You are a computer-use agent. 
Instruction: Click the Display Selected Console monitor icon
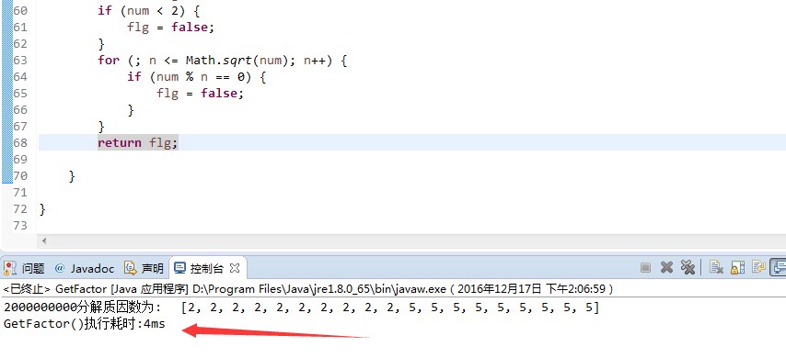coord(779,267)
